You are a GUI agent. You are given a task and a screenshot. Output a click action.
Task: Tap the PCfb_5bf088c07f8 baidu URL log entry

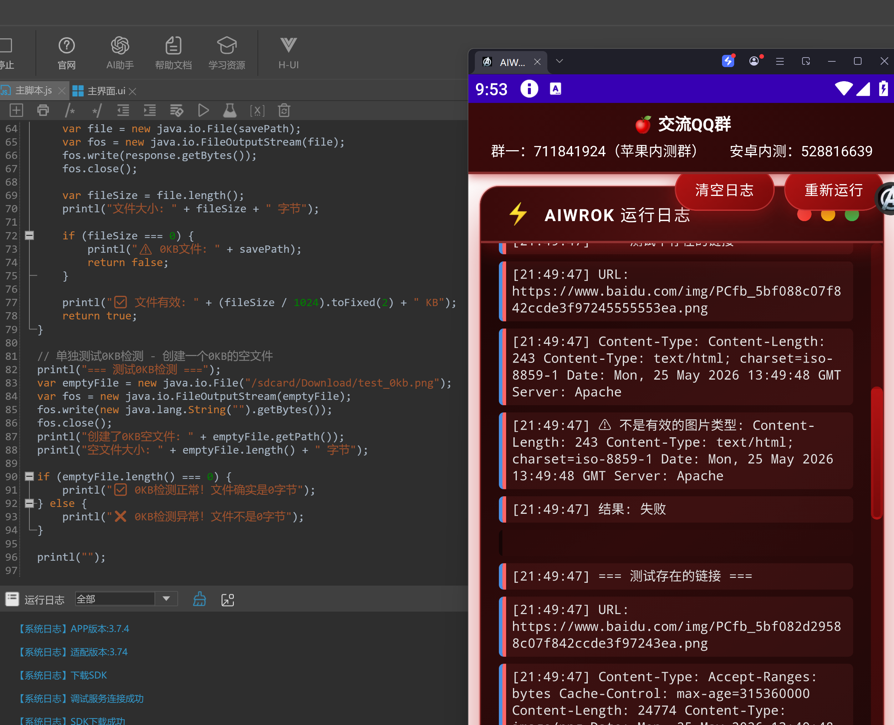tap(675, 291)
